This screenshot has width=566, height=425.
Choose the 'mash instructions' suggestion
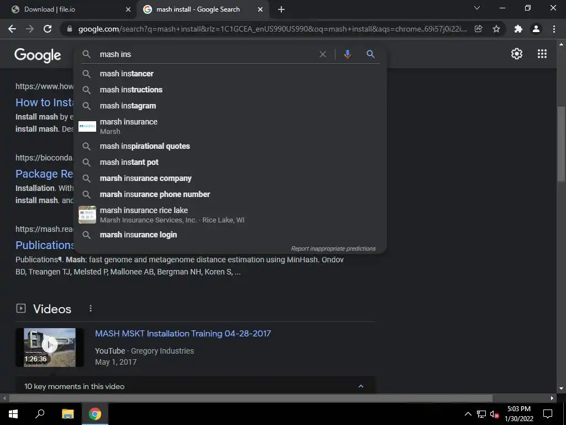tap(230, 90)
